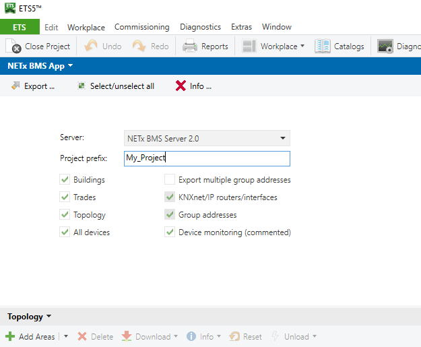Image resolution: width=421 pixels, height=347 pixels.
Task: Open the Download dropdown arrow
Action: 176,336
